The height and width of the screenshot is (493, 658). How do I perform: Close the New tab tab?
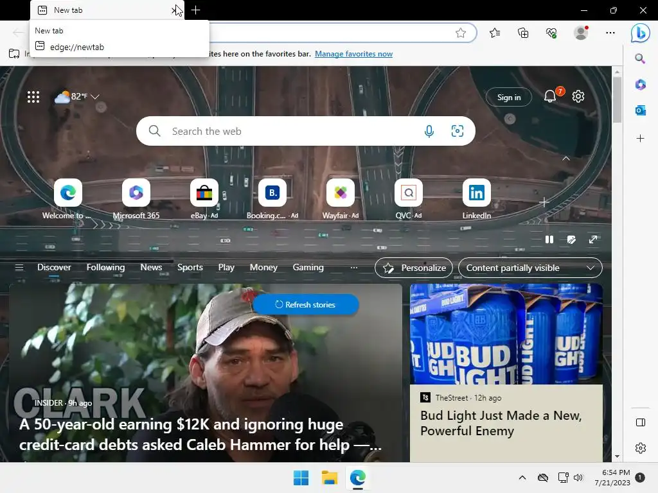click(x=175, y=10)
